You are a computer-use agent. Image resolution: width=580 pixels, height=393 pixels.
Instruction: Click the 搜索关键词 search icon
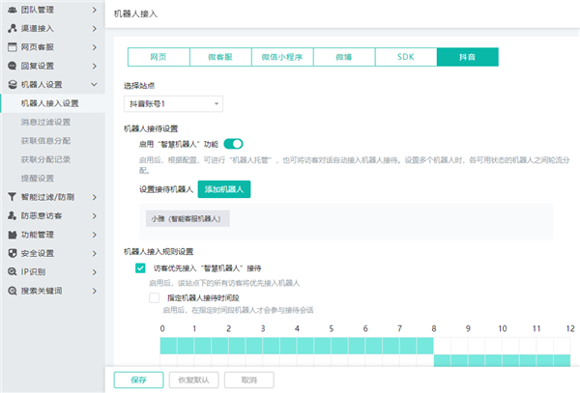coord(13,291)
